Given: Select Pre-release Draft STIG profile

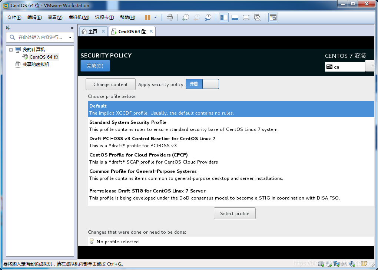Looking at the screenshot, I should coord(231,194).
